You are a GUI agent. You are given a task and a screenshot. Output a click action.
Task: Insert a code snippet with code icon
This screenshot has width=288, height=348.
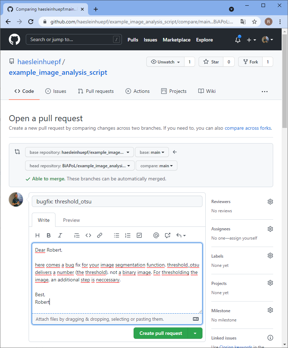tap(88, 235)
